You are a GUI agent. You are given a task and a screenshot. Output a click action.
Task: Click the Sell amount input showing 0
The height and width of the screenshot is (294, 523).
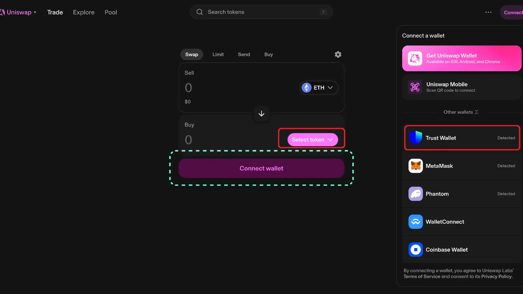pyautogui.click(x=188, y=88)
